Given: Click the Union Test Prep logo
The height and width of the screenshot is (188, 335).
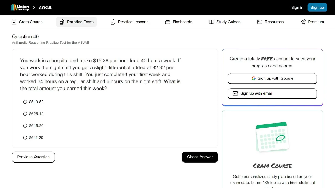Looking at the screenshot, I should tap(20, 7).
